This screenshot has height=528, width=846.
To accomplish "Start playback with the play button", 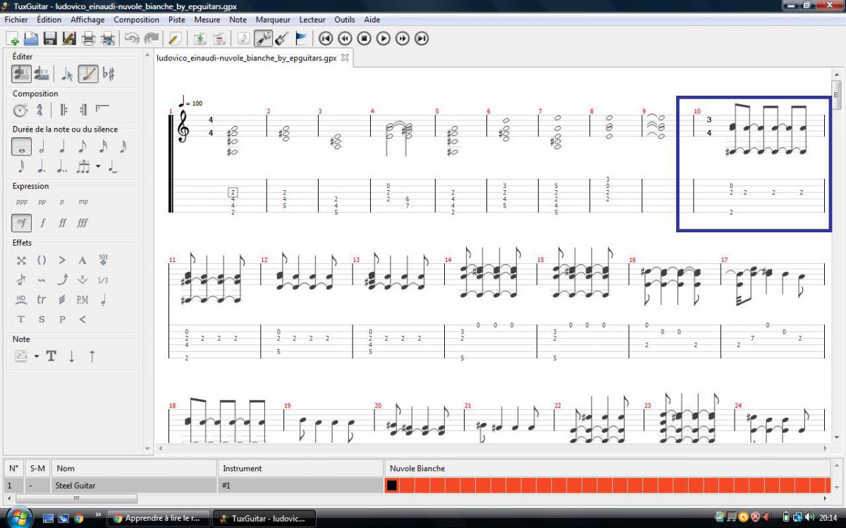I will 383,39.
